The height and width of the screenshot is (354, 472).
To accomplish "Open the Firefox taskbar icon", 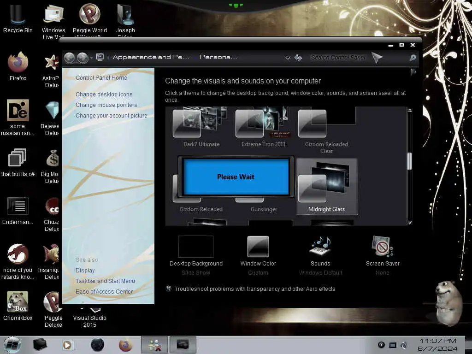I will tap(125, 345).
